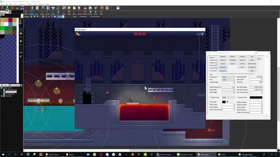Viewport: 280px width, 157px height.
Task: Open the Windows Start menu
Action: click(3, 154)
